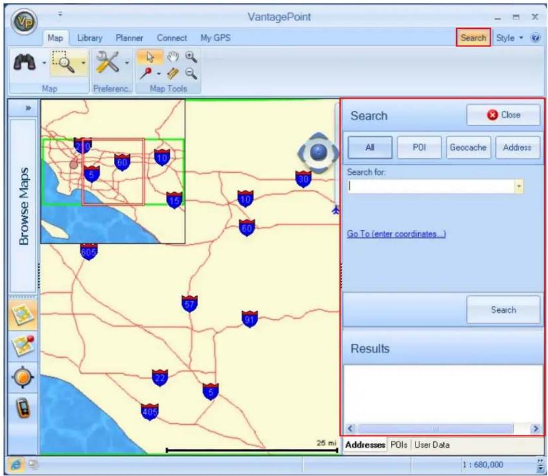Click the airplane airport marker on map
Image resolution: width=548 pixels, height=476 pixels.
click(x=335, y=210)
